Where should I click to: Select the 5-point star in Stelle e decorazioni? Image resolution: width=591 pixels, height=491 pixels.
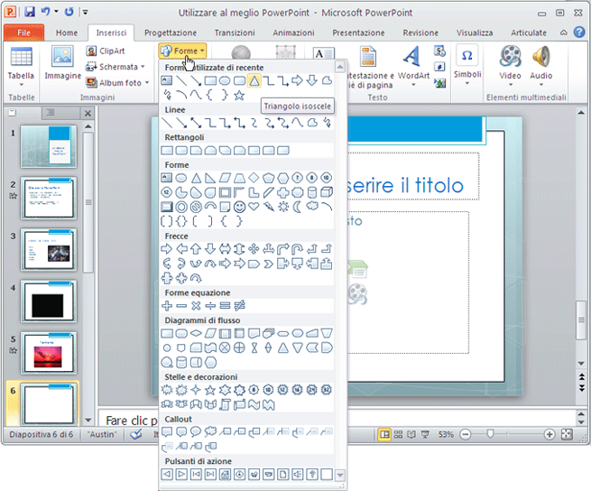pyautogui.click(x=210, y=390)
